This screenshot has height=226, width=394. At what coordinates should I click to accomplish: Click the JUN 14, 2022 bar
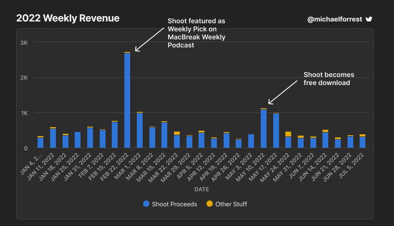click(x=326, y=139)
